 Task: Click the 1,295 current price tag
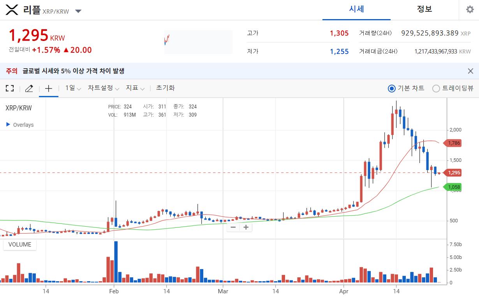coord(453,173)
